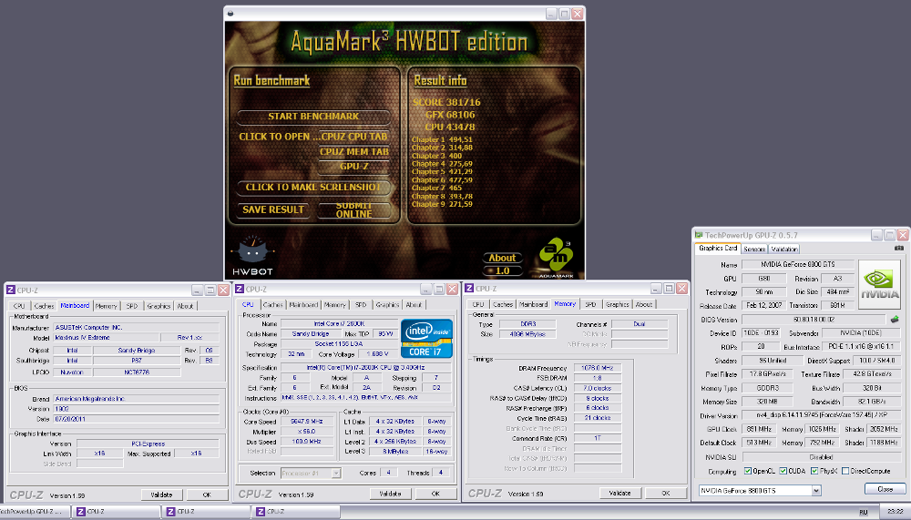Launch GPU-Z from AquaMark menu
This screenshot has width=911, height=520.
coord(353,166)
